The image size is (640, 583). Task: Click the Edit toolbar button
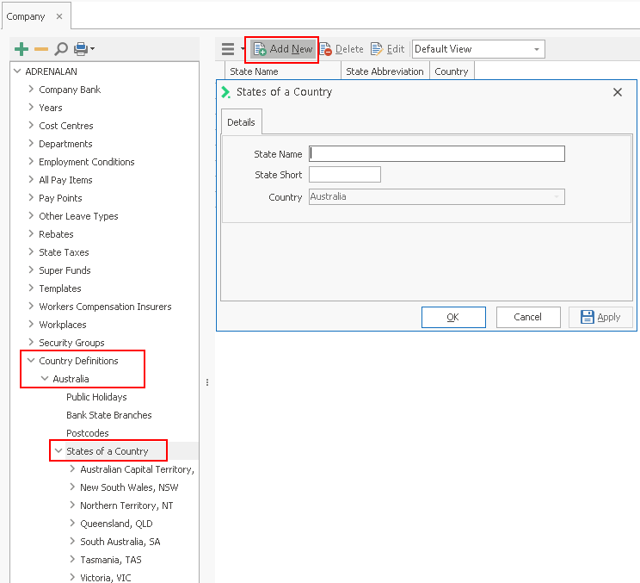pos(388,49)
